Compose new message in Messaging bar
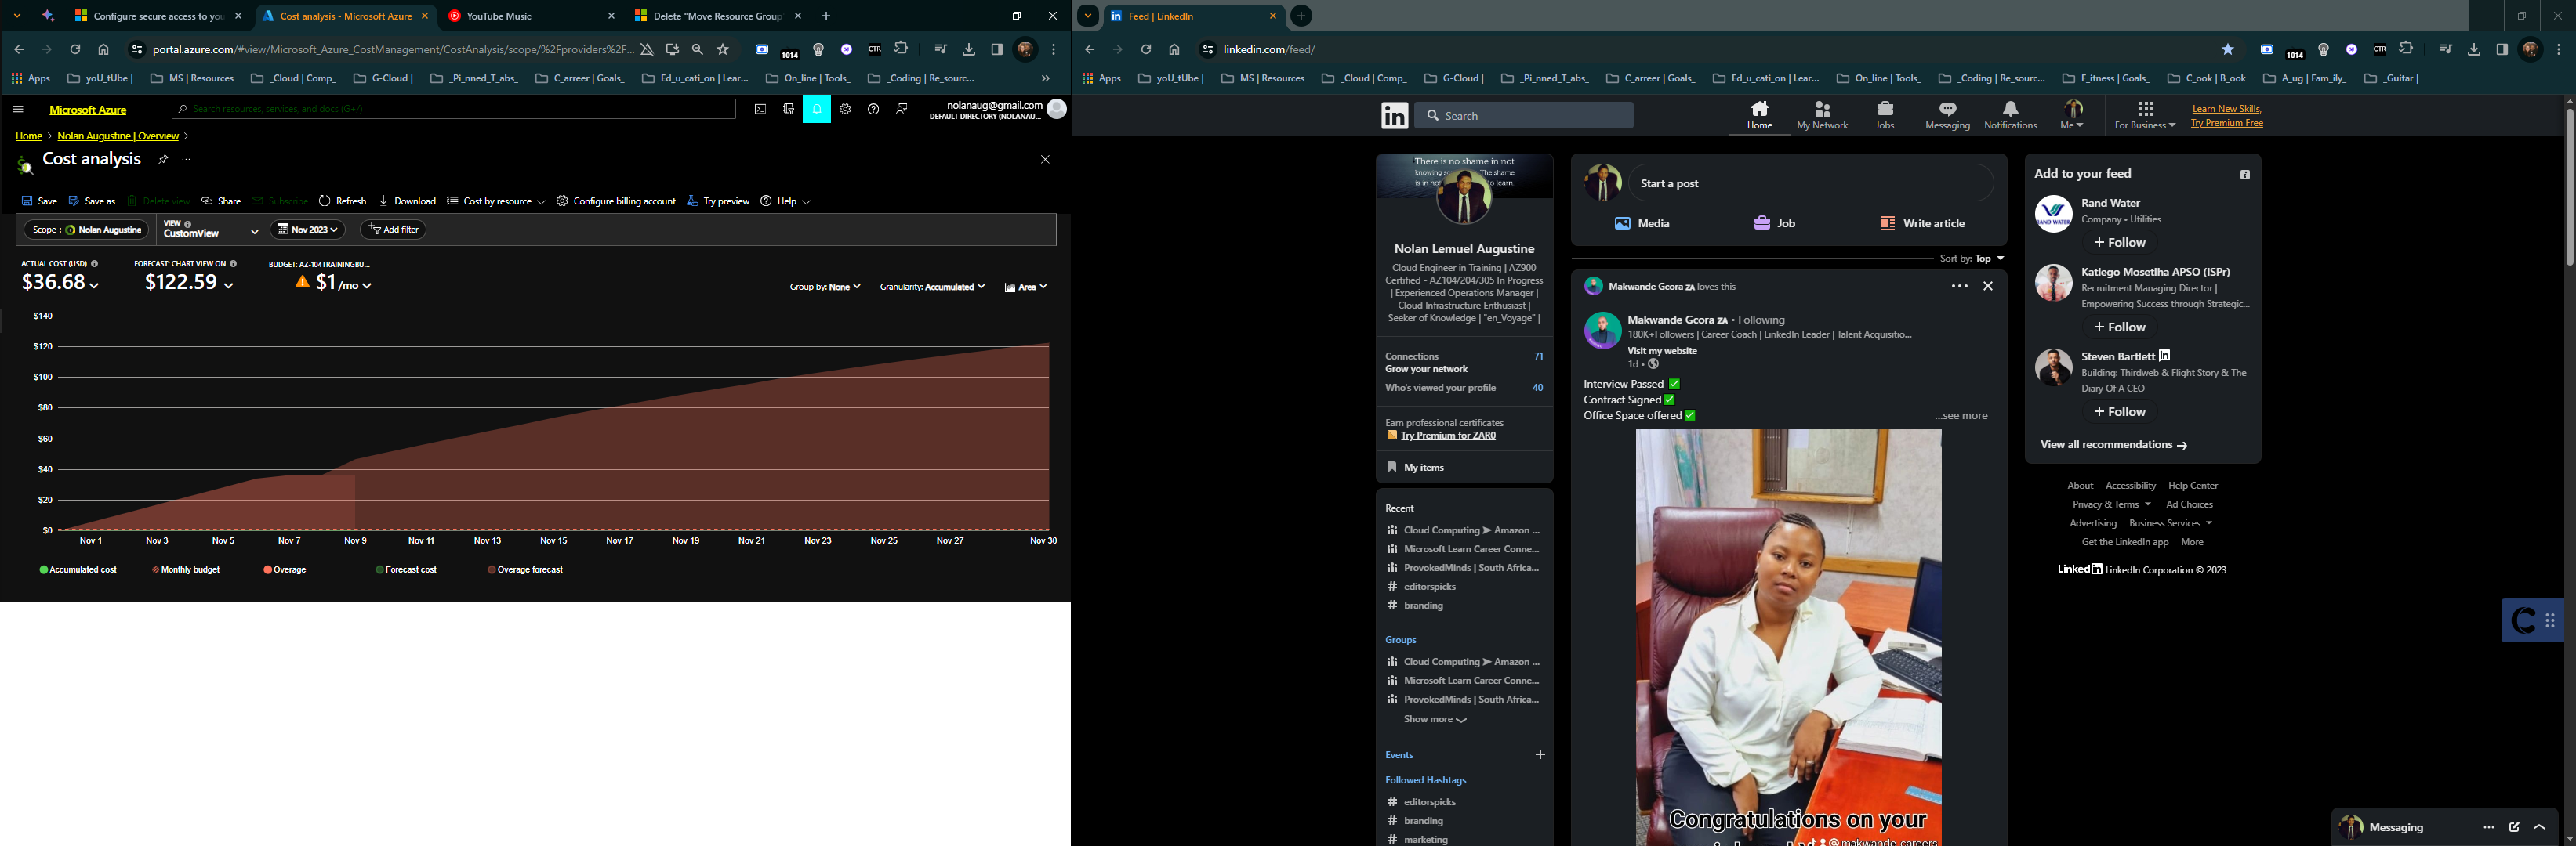 2514,827
